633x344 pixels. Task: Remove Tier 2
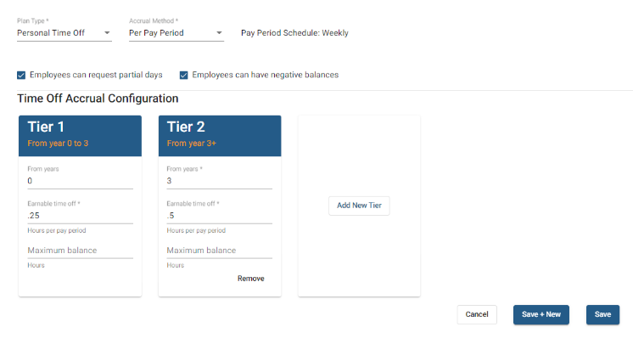point(250,279)
